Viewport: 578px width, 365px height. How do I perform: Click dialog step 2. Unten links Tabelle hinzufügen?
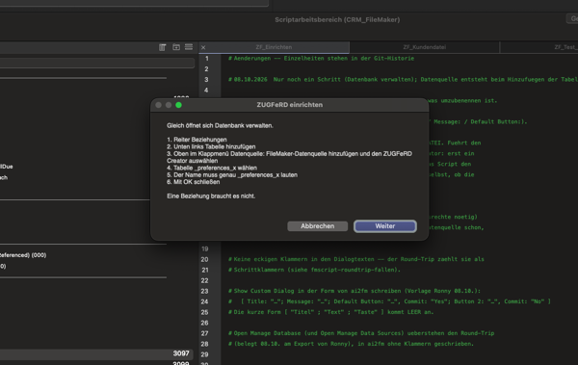[211, 146]
